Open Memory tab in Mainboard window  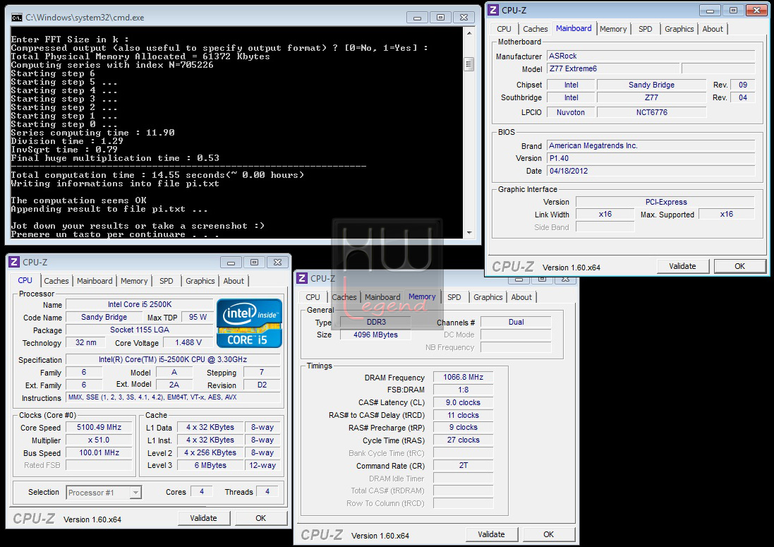[613, 29]
